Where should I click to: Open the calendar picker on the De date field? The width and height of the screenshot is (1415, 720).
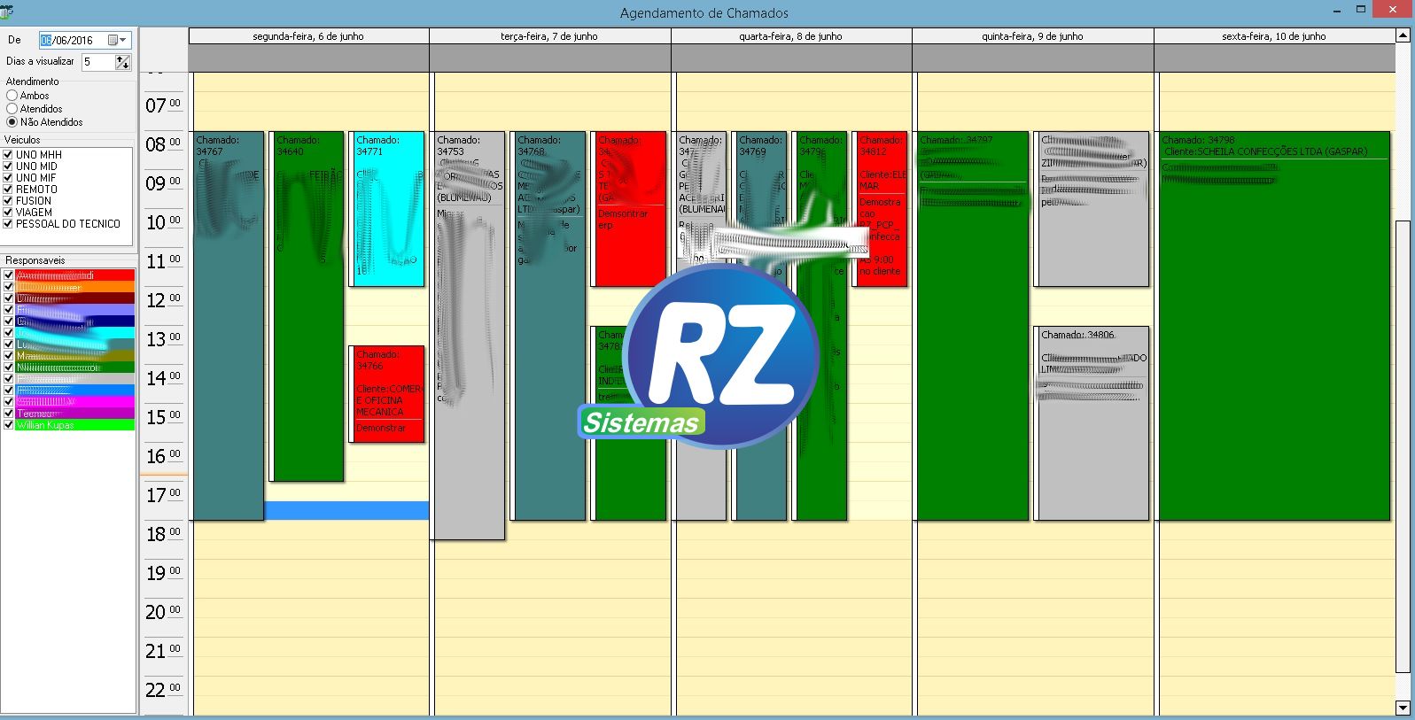(x=118, y=40)
